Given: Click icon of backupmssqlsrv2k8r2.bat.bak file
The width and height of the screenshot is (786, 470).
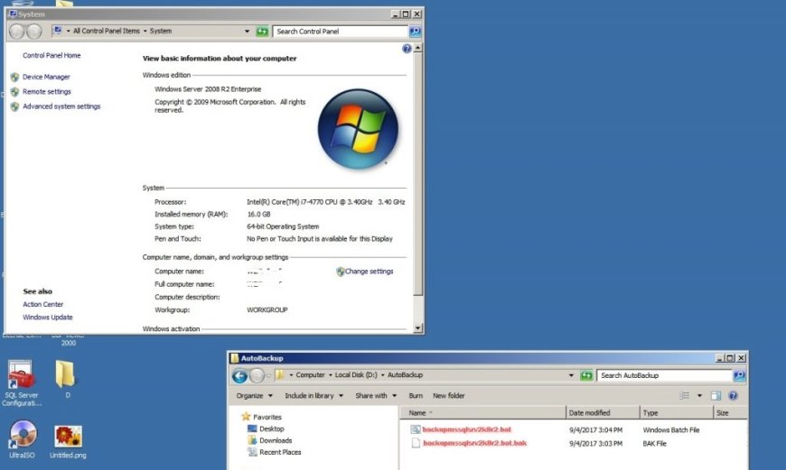Looking at the screenshot, I should click(x=415, y=443).
